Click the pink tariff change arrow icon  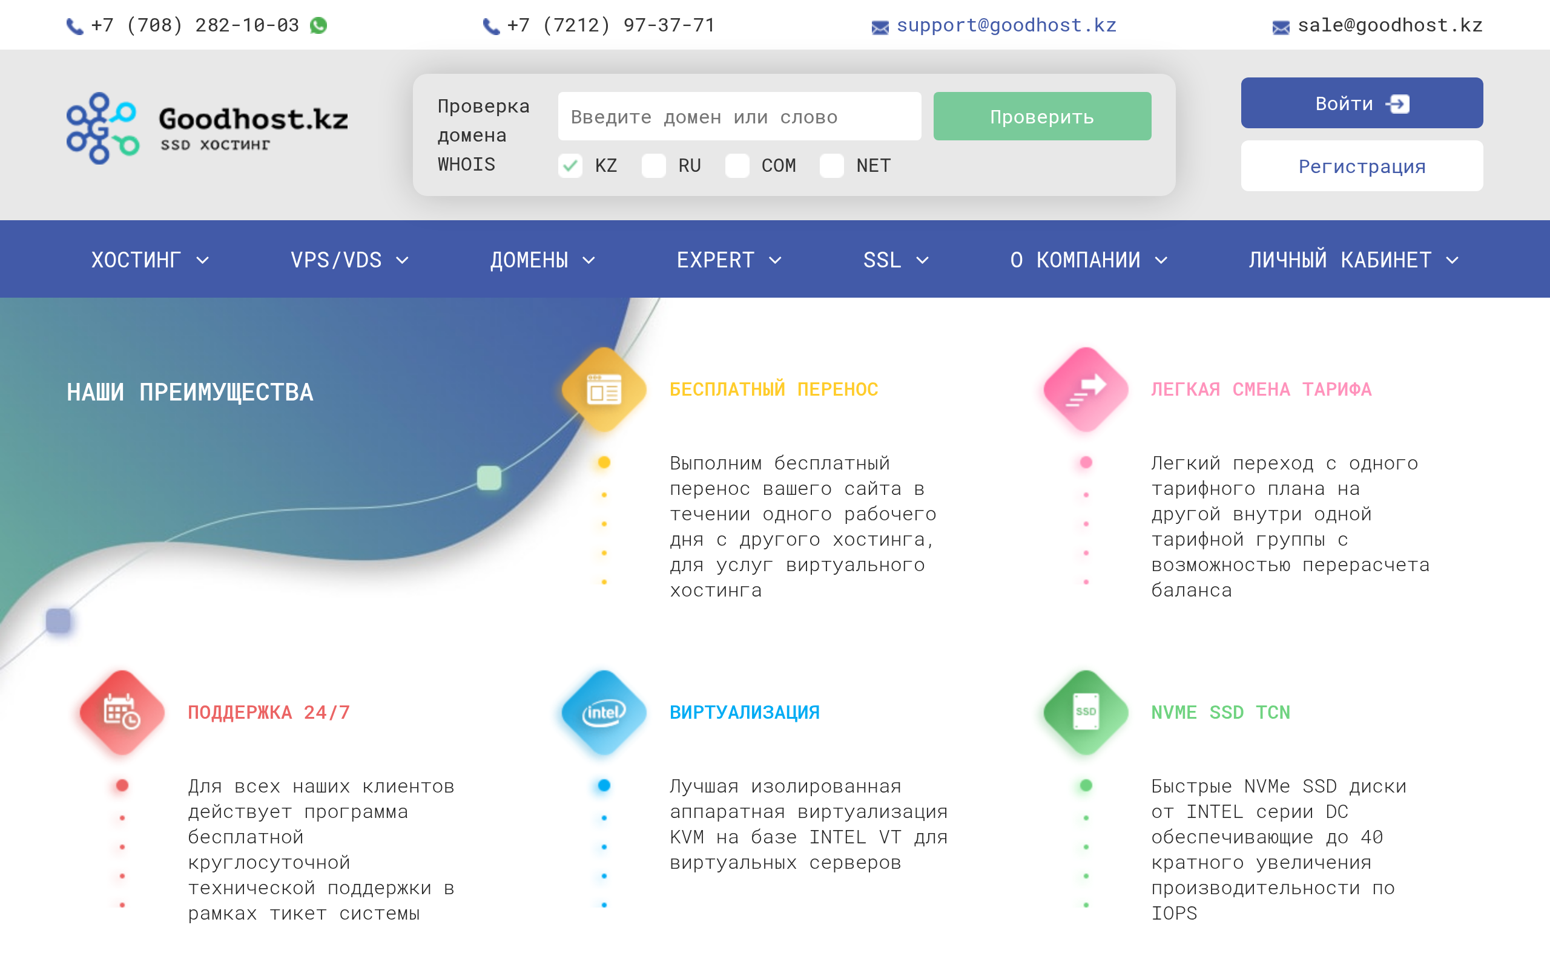pos(1086,389)
